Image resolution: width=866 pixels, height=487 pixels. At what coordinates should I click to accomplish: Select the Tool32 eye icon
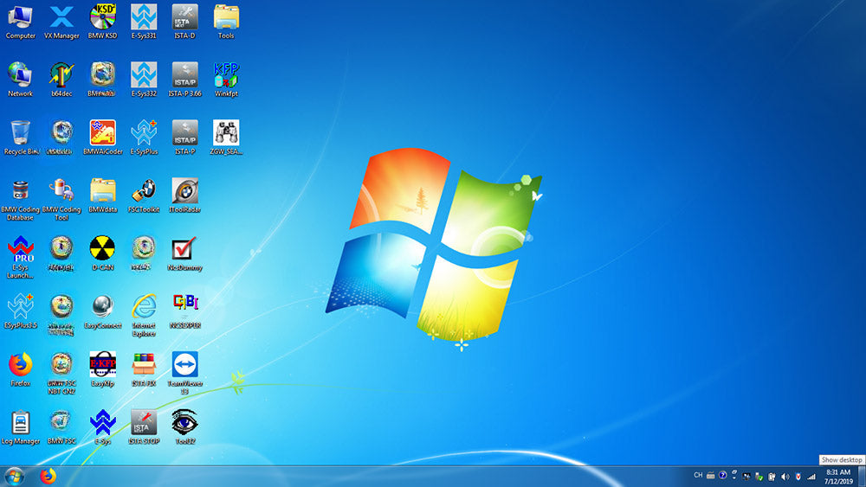pyautogui.click(x=184, y=424)
